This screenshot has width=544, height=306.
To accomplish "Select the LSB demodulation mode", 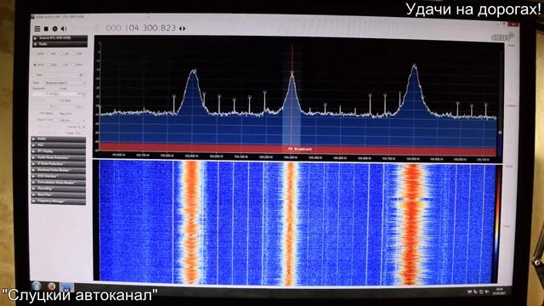I will point(64,54).
